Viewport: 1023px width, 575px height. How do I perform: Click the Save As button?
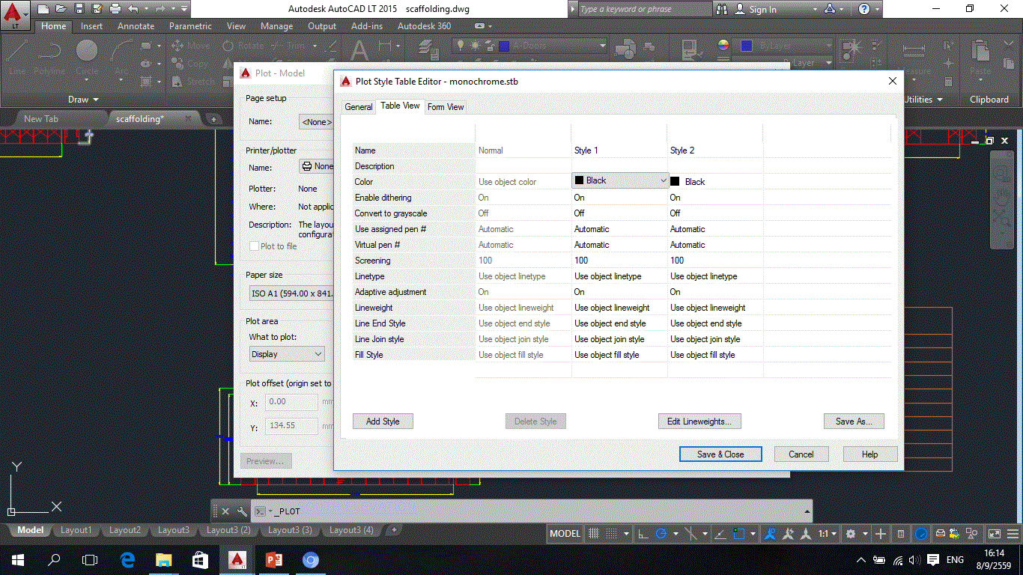point(854,422)
